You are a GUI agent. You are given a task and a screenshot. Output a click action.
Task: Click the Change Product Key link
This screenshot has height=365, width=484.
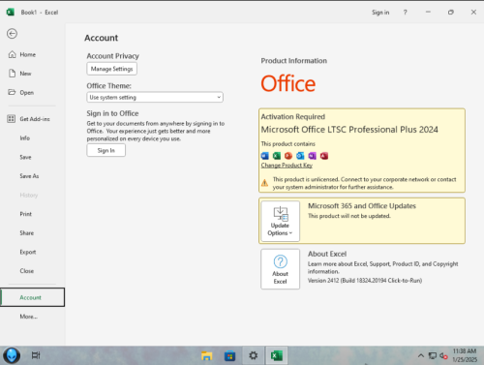click(x=287, y=166)
